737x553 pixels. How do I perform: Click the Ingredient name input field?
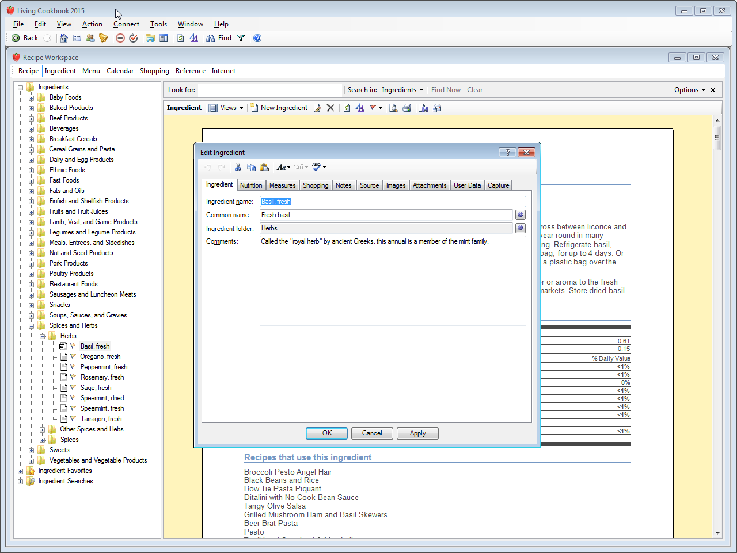point(393,202)
